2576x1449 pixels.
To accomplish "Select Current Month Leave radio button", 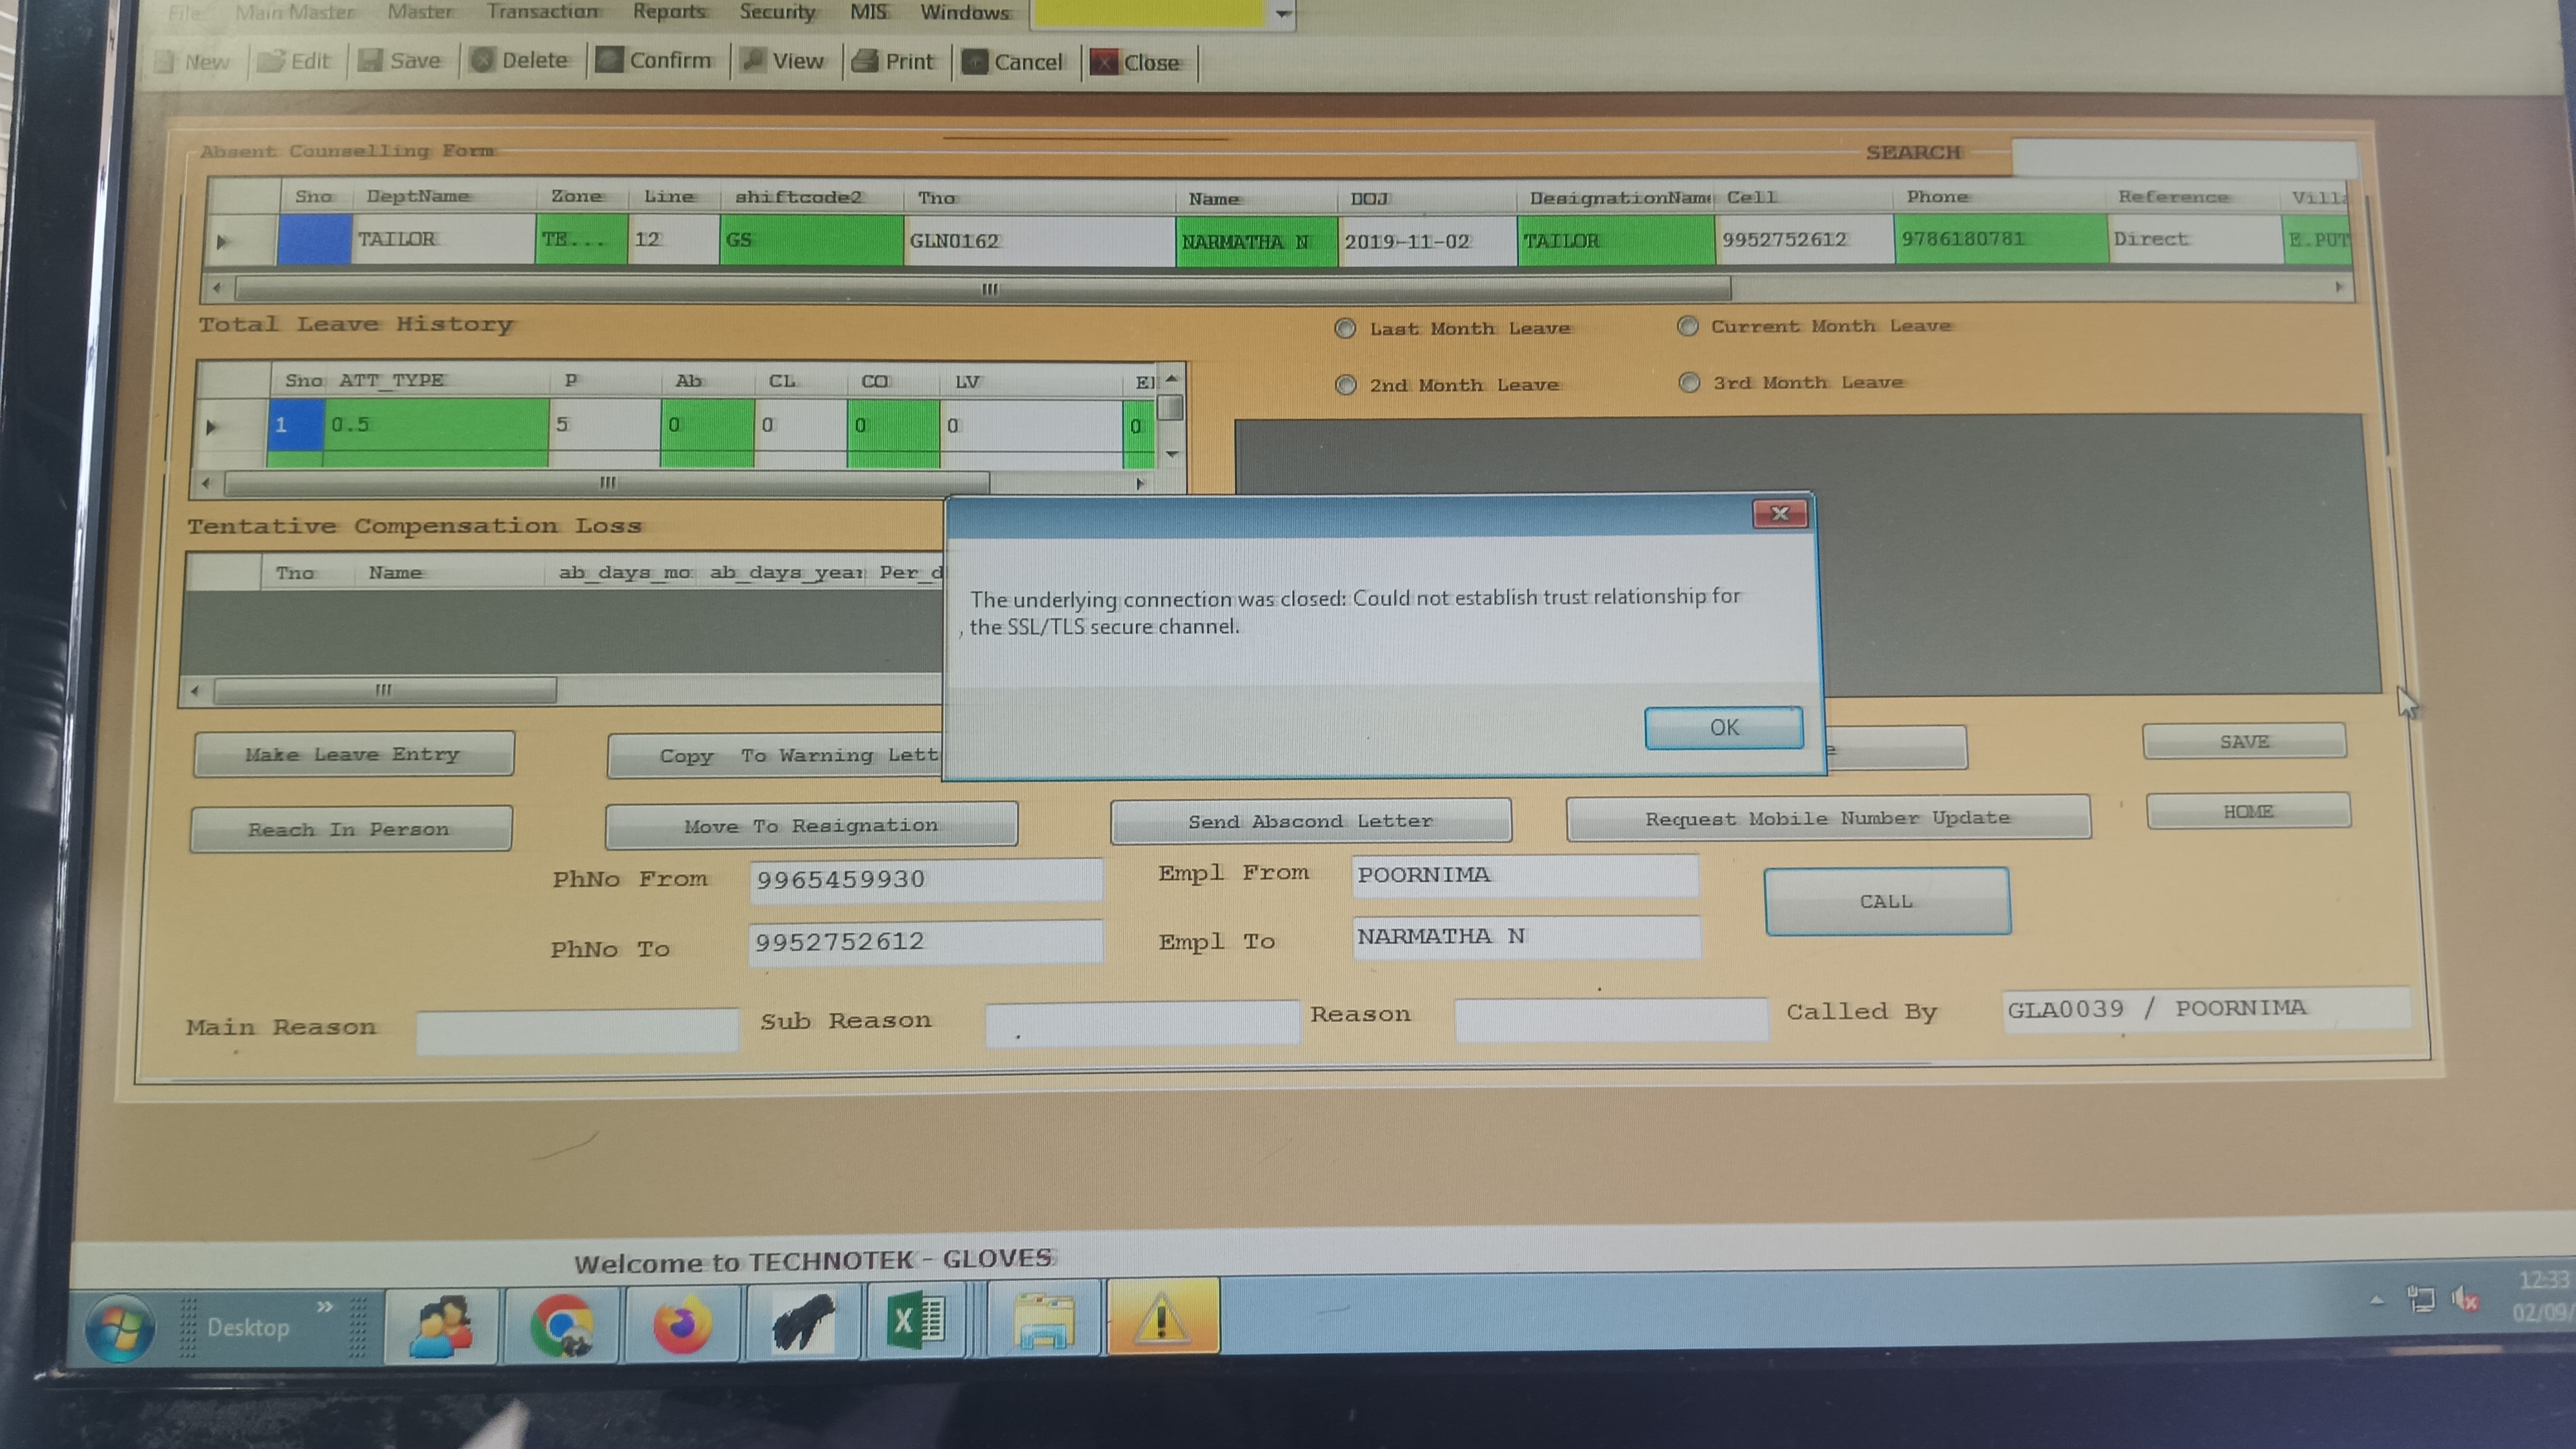I will point(1688,326).
